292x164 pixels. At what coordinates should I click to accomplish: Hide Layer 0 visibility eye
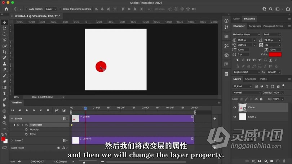pos(235,117)
